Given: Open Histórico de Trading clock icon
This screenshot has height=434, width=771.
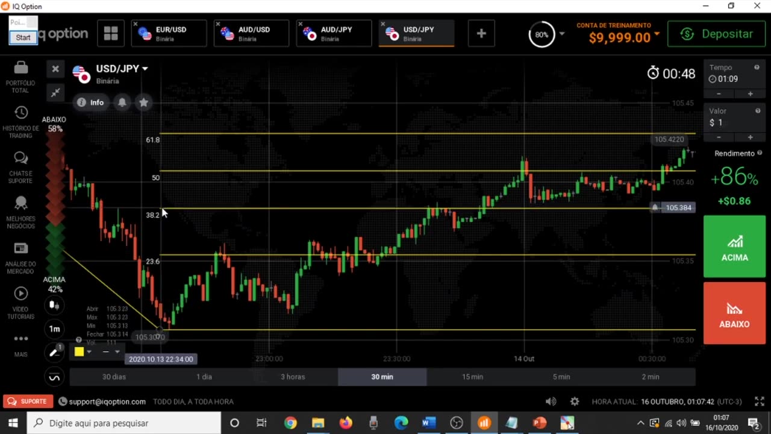Looking at the screenshot, I should pyautogui.click(x=20, y=113).
